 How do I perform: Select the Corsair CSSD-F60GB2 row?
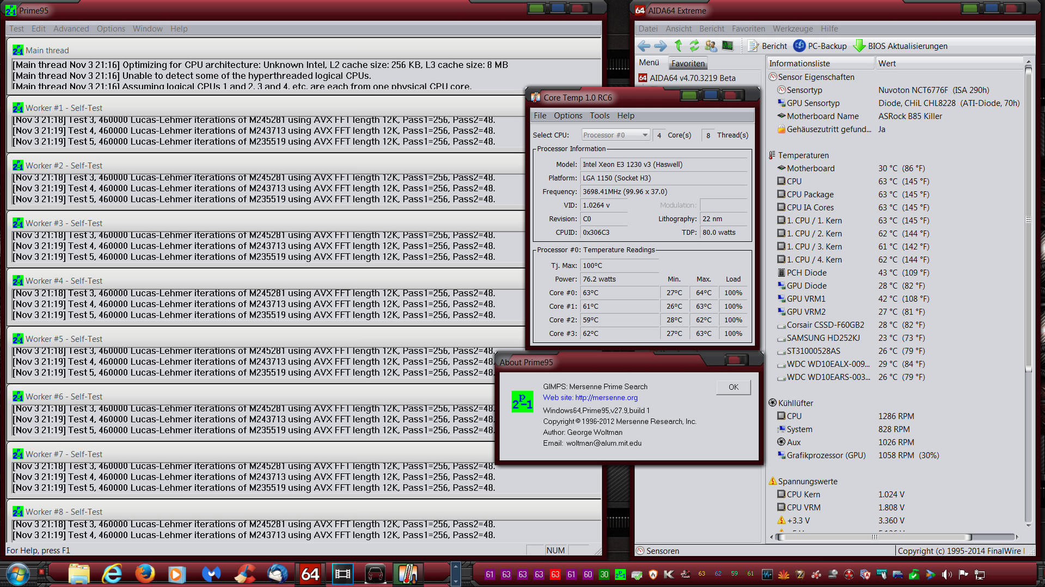851,325
